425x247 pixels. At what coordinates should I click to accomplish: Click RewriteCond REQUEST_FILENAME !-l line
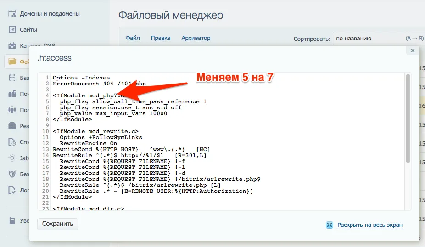pos(122,167)
